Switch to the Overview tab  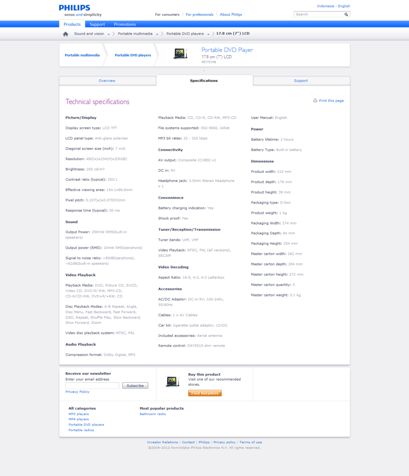[107, 81]
